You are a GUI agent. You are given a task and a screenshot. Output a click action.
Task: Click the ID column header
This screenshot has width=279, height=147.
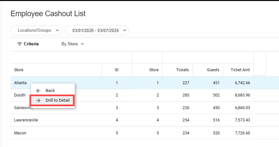116,70
